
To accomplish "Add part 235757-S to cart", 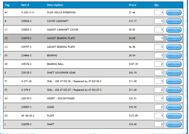I will tap(174, 47).
